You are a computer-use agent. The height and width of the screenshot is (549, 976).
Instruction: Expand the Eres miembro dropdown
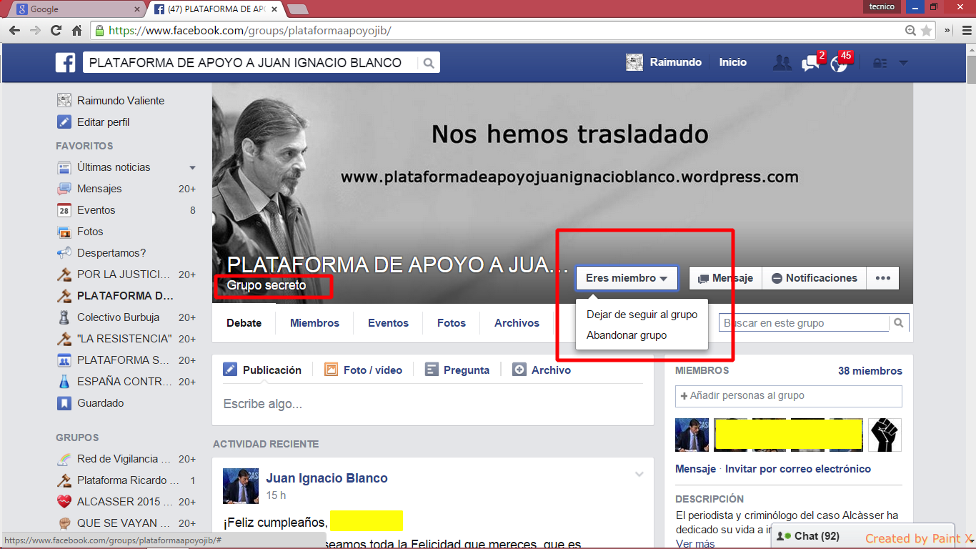pyautogui.click(x=626, y=278)
